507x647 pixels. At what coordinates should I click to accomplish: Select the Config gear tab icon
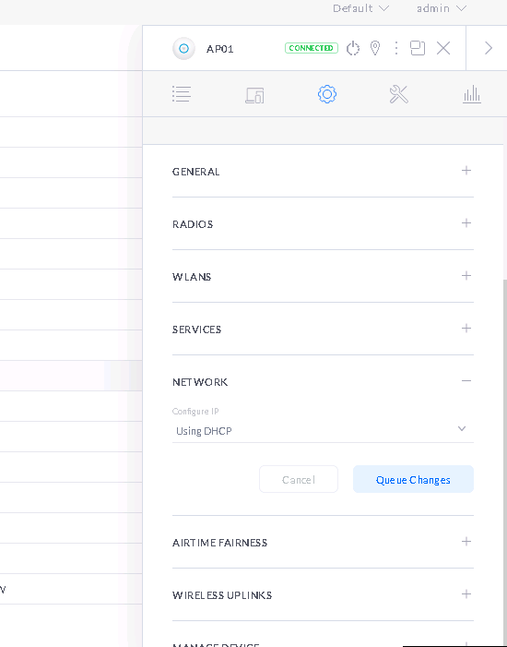(327, 94)
